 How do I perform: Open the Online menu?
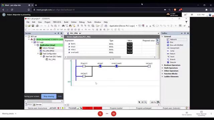pyautogui.click(x=74, y=22)
